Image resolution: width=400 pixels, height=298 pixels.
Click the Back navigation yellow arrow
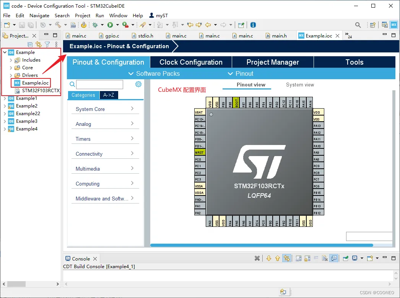[x=208, y=25]
